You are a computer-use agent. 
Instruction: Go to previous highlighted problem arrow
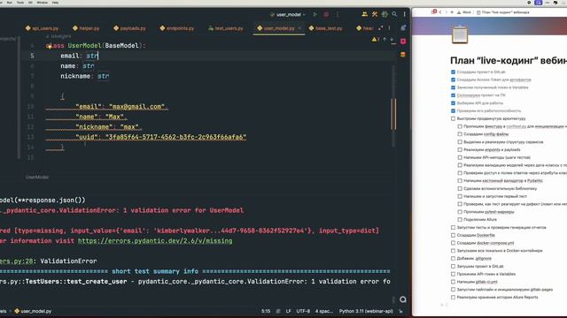point(384,39)
